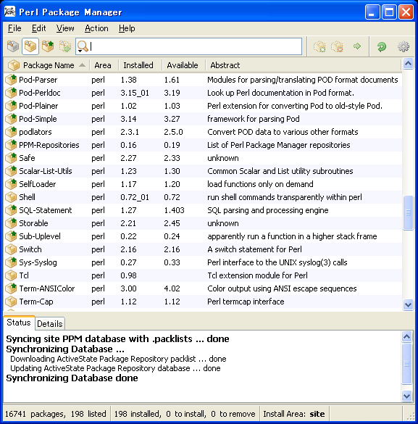Show packages to install/remove view icon
This screenshot has height=424, width=418.
[x=65, y=46]
